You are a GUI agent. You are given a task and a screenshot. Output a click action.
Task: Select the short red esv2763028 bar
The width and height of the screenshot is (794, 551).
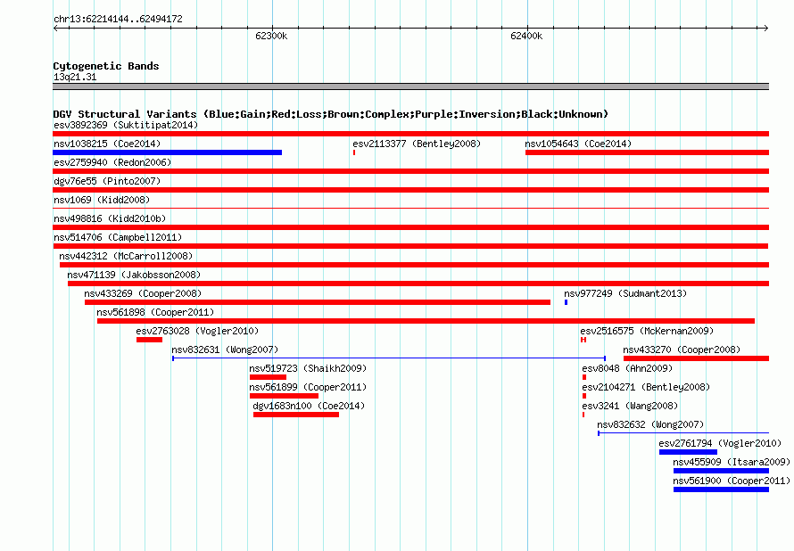coord(149,340)
